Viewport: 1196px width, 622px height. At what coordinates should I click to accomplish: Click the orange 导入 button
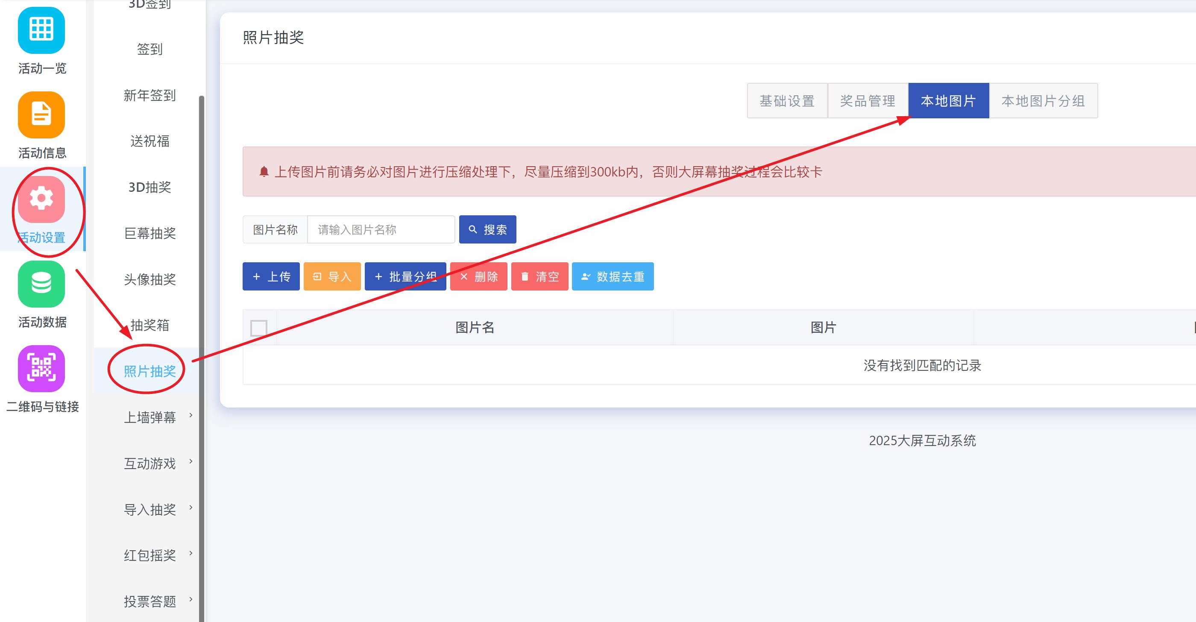pos(331,277)
